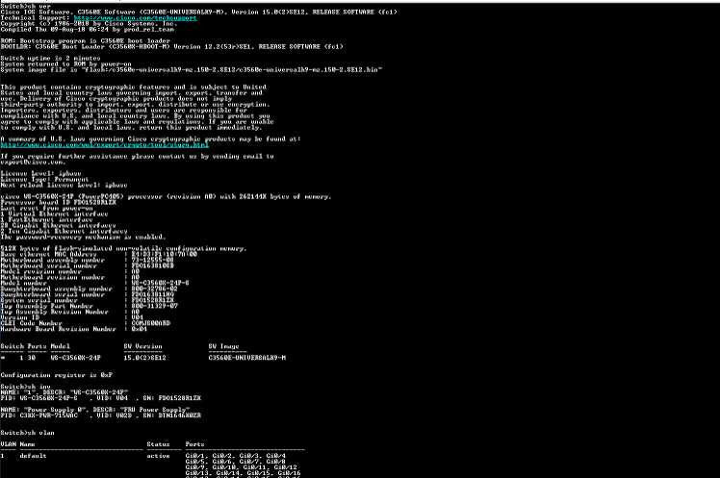
Task: Click the 'System serial number' row
Action: click(x=88, y=300)
